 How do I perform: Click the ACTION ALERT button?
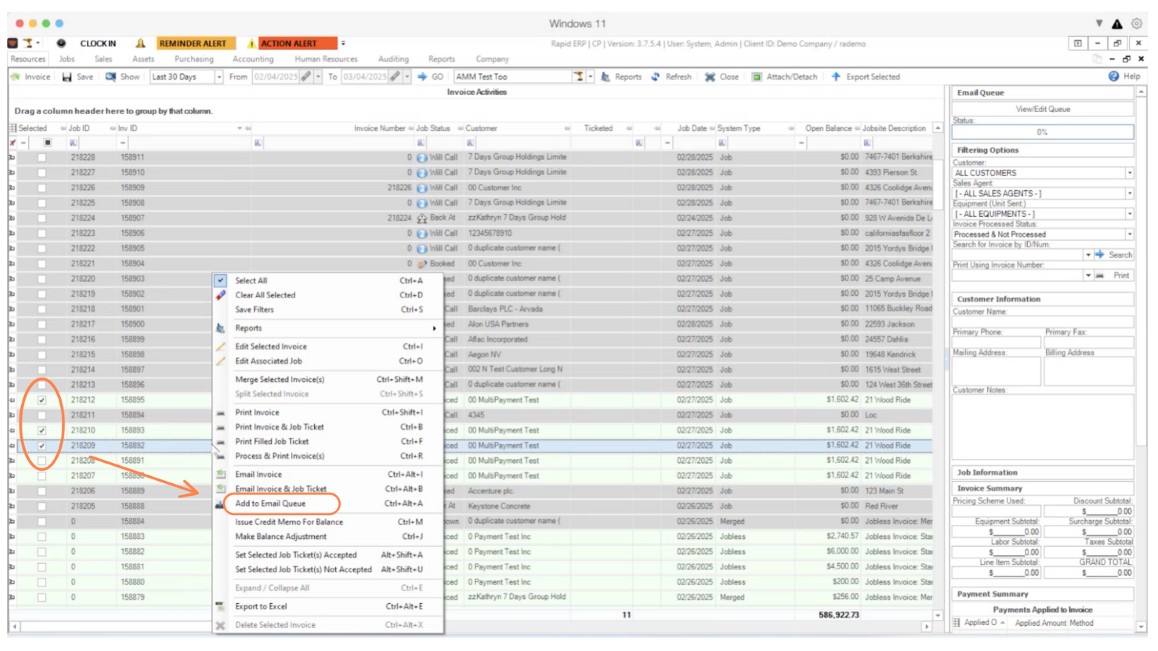pos(297,43)
